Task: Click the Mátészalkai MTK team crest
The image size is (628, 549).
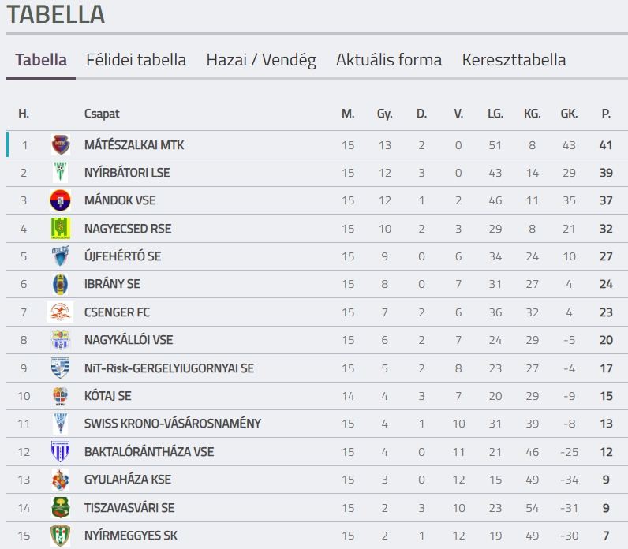Action: [61, 145]
